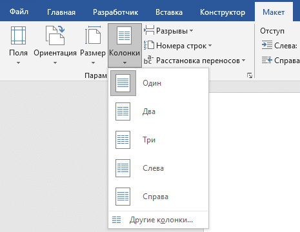Click the Макет tab
The width and height of the screenshot is (300, 232).
click(x=274, y=12)
